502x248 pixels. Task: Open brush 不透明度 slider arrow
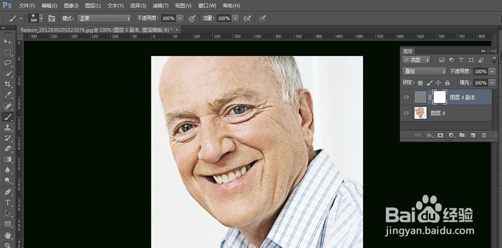[x=180, y=19]
